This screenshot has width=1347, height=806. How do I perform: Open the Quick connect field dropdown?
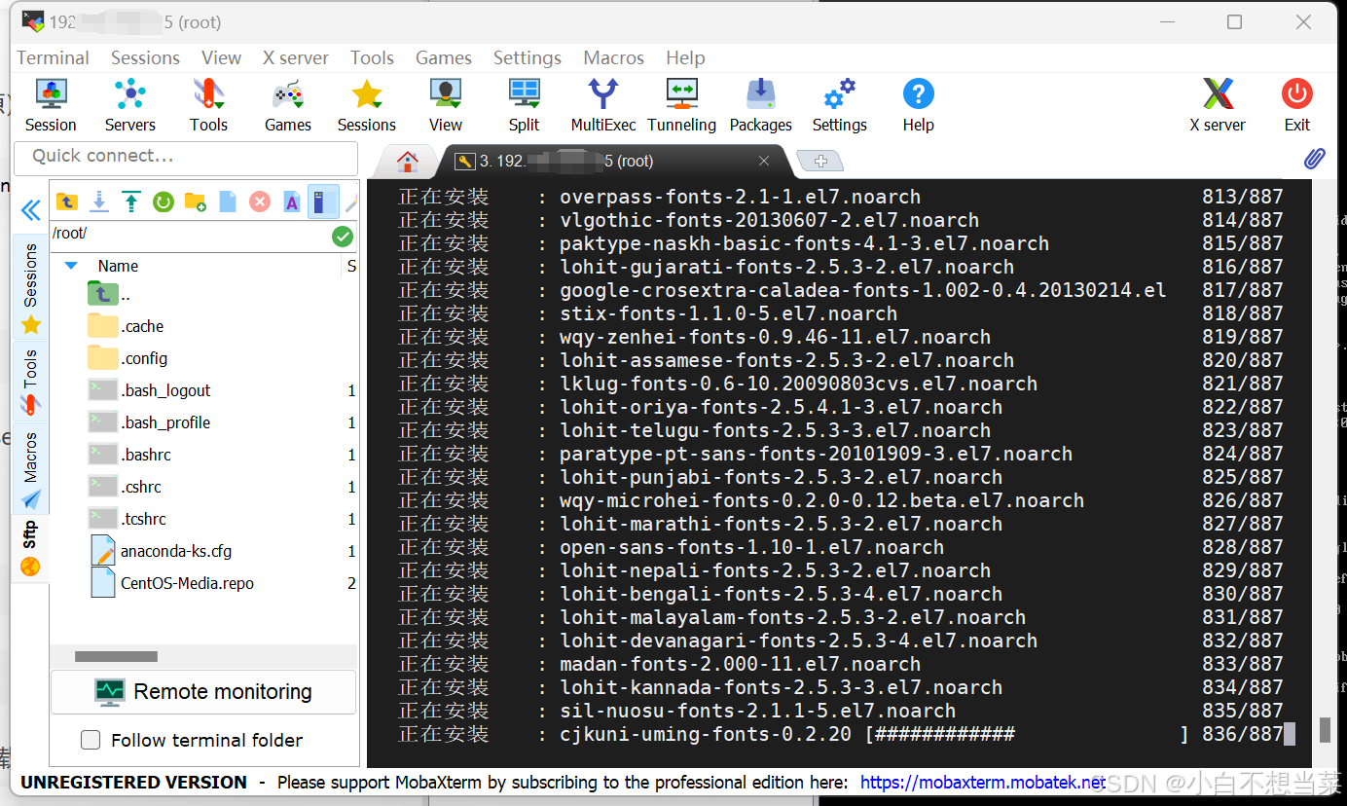pos(187,159)
